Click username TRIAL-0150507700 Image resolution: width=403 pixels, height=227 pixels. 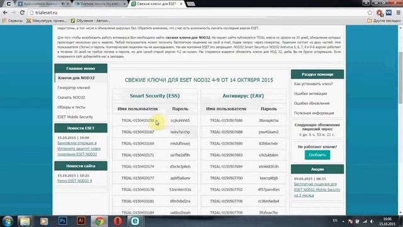(226, 178)
